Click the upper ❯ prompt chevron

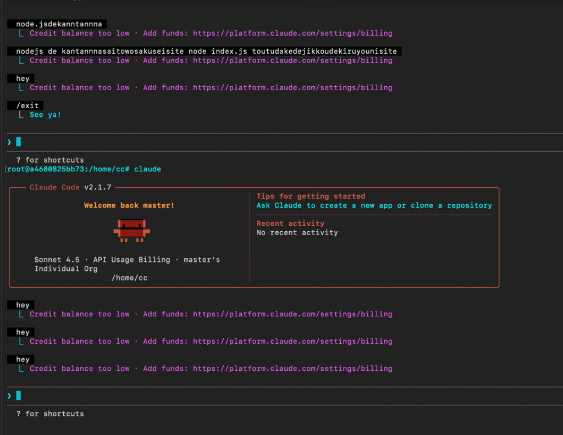click(x=9, y=142)
